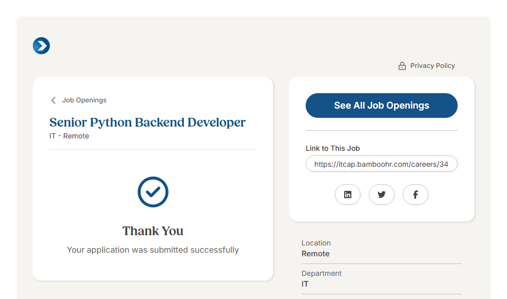Click the job URL input field
Screen dimensions: 507x299
[381, 164]
